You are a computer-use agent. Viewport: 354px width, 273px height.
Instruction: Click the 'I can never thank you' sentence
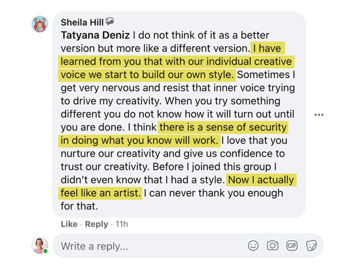(x=213, y=193)
